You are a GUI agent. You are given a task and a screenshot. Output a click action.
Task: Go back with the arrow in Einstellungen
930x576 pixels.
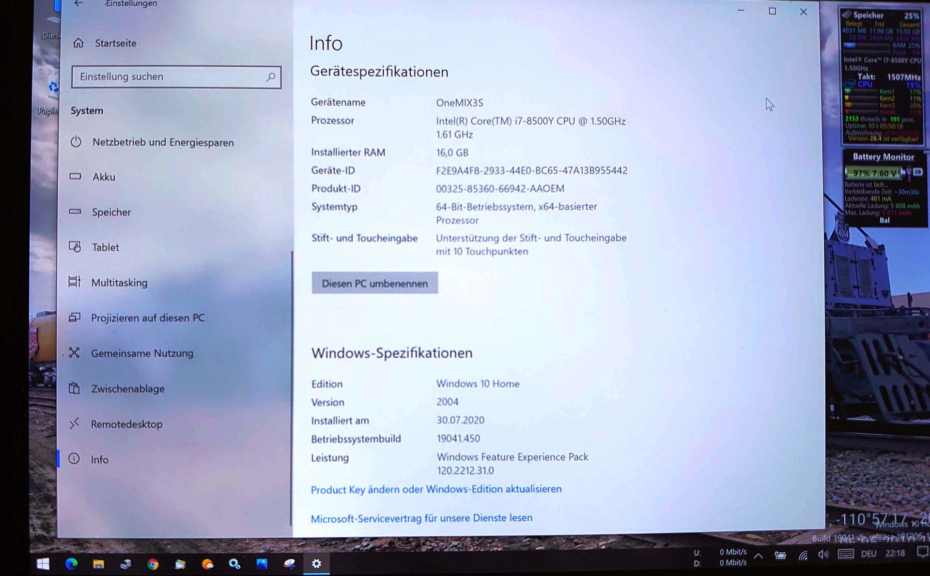pos(78,3)
